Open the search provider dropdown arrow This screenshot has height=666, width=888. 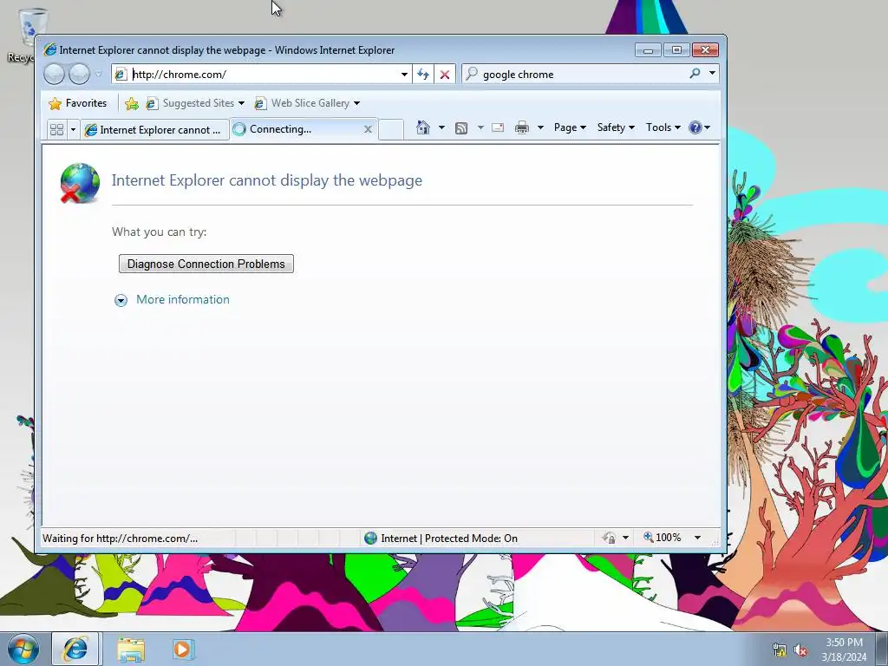(x=712, y=74)
